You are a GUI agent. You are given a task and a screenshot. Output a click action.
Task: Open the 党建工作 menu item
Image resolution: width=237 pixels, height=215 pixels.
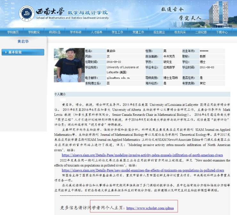pos(138,32)
